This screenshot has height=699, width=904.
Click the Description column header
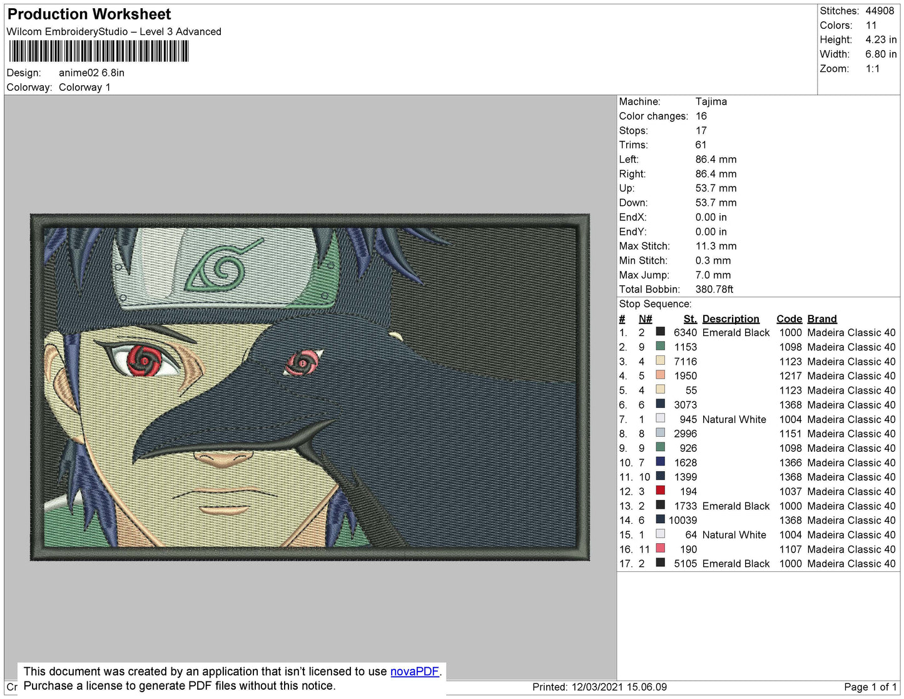(731, 319)
